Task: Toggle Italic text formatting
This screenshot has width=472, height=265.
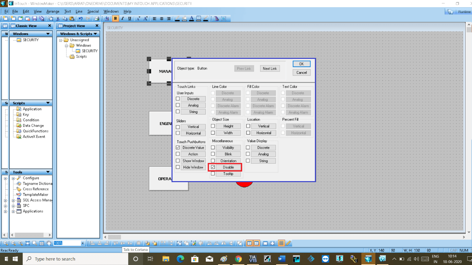Action: pos(122,18)
